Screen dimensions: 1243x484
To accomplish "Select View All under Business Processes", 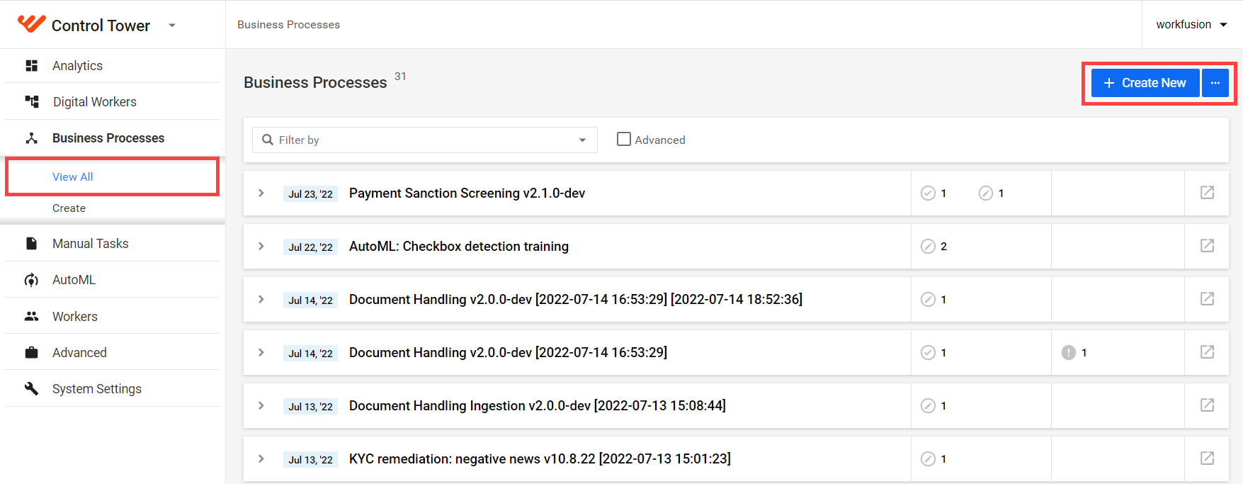I will coord(73,177).
